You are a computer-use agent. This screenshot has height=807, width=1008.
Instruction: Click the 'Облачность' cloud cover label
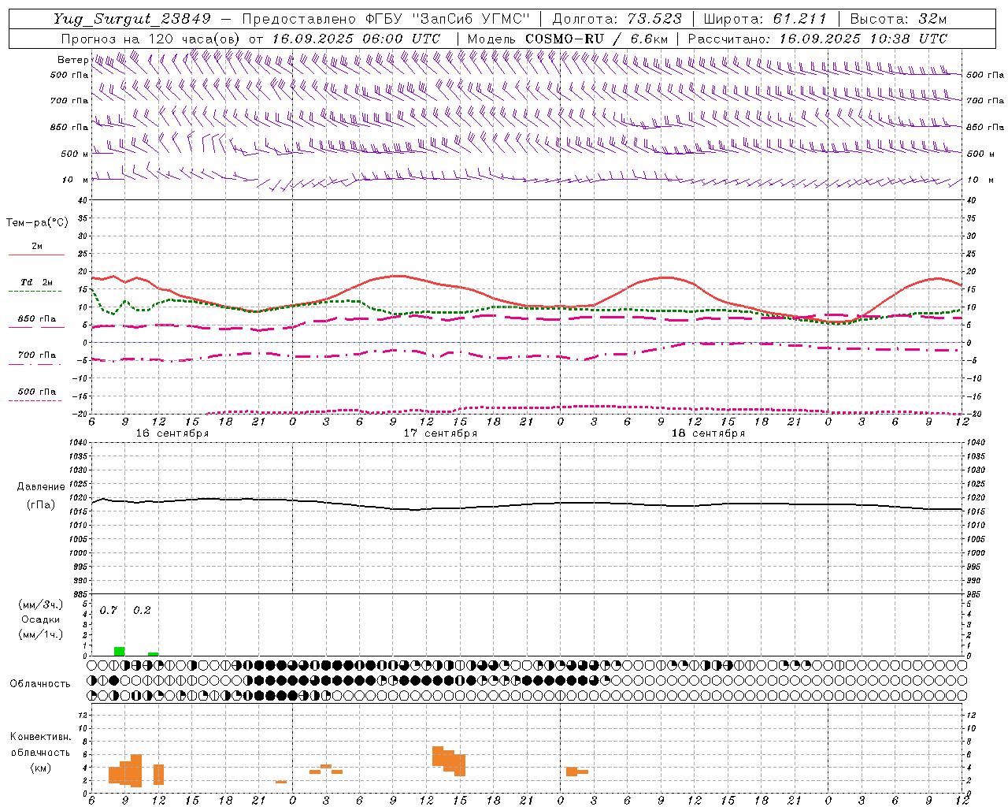click(40, 684)
